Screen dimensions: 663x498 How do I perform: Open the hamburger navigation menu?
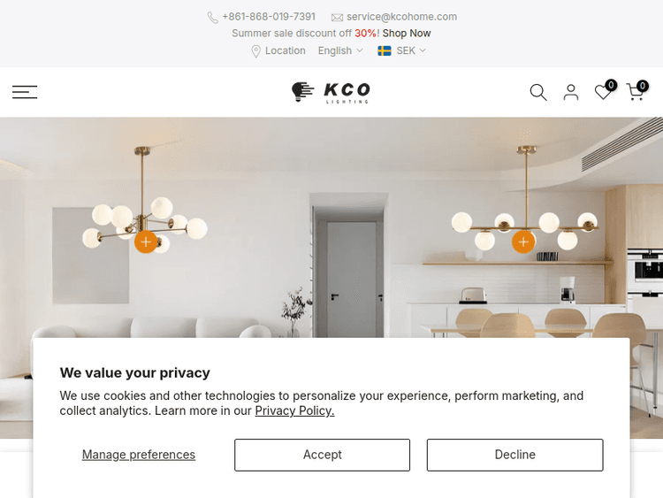(25, 92)
